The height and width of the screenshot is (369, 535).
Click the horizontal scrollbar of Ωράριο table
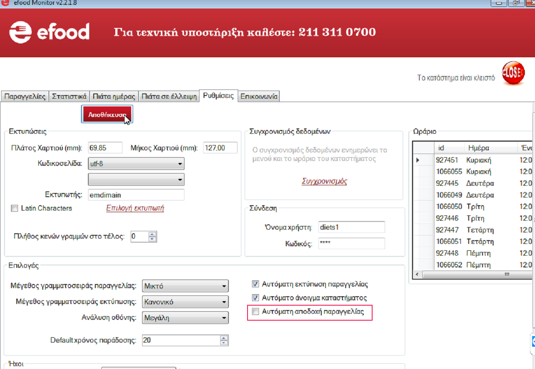(x=476, y=274)
